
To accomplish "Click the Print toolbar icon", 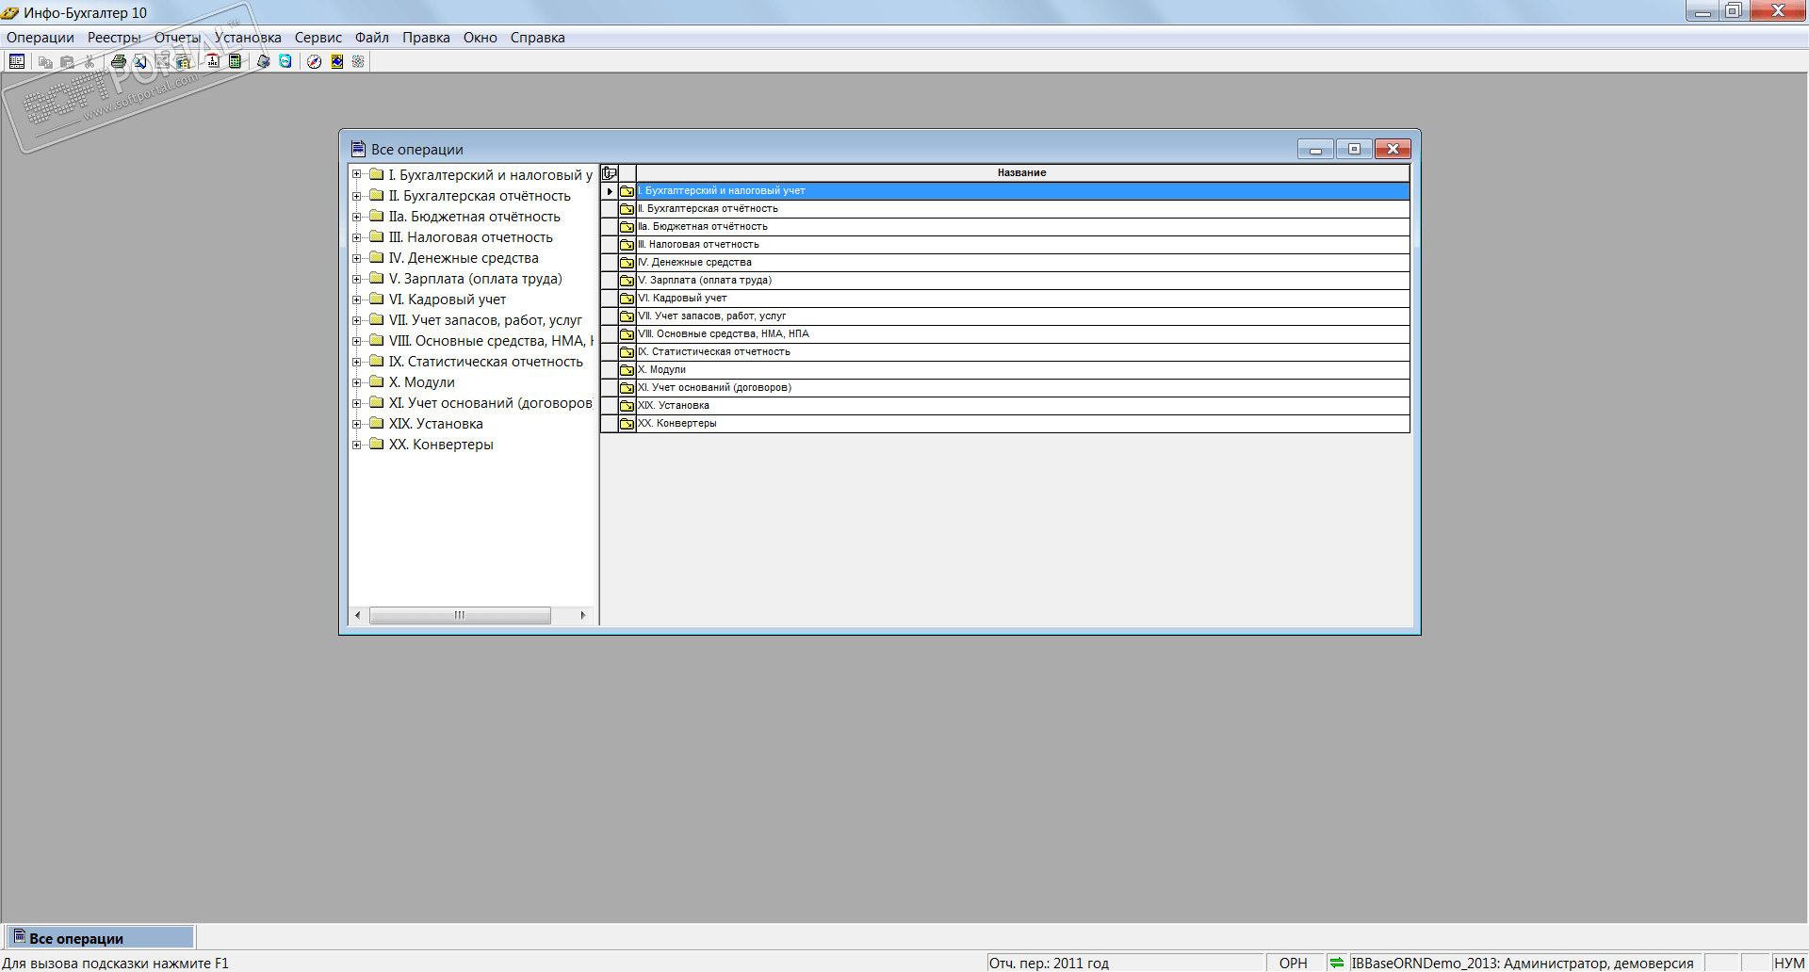I will point(119,61).
